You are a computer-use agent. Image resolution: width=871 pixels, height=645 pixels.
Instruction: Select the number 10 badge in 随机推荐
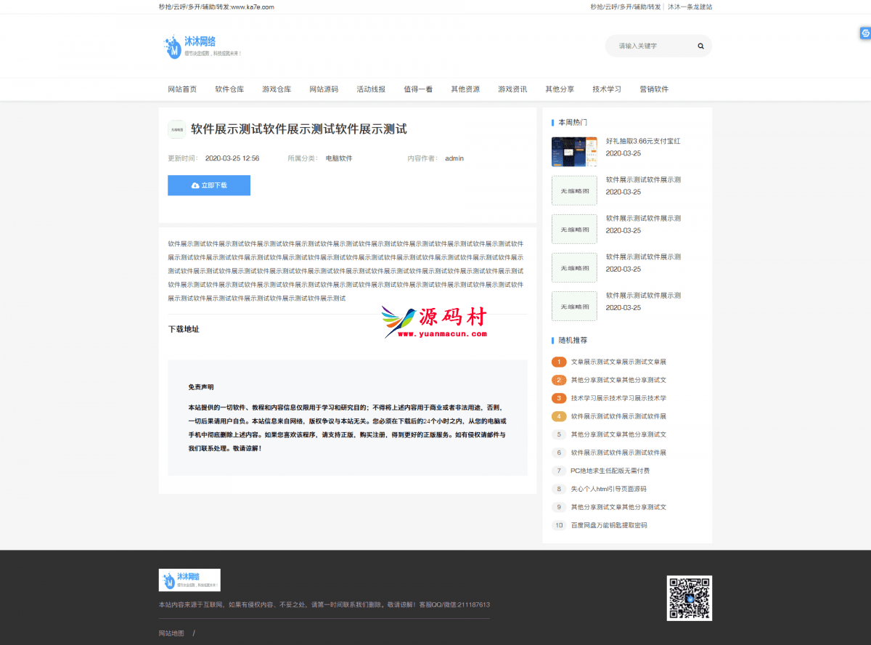click(559, 525)
